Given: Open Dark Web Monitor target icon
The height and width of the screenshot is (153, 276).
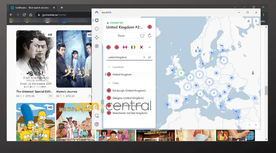Looking at the screenshot, I should point(97,46).
